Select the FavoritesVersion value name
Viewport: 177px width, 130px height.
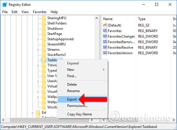coord(120,53)
